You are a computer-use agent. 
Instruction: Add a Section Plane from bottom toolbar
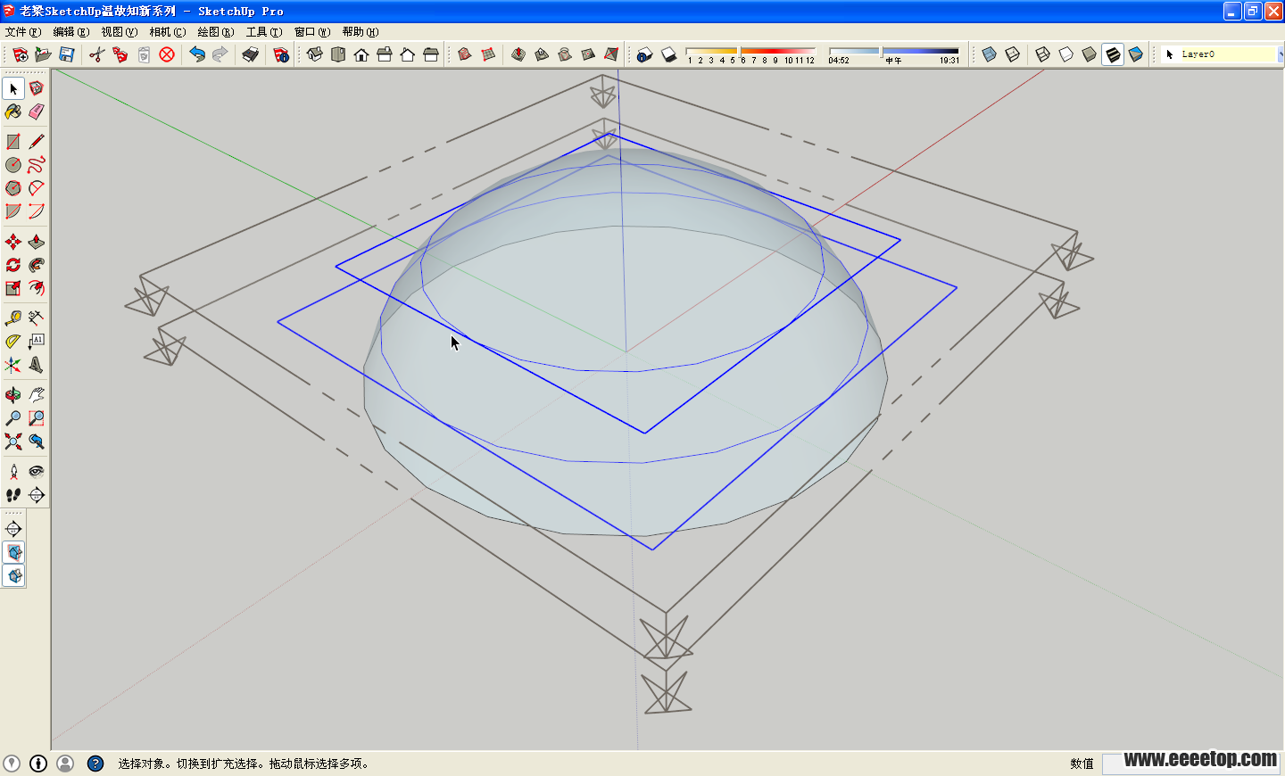click(13, 529)
